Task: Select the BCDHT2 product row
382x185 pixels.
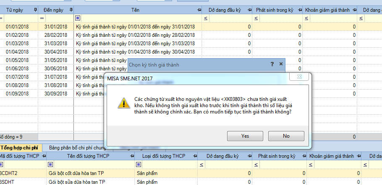Action: point(84,173)
